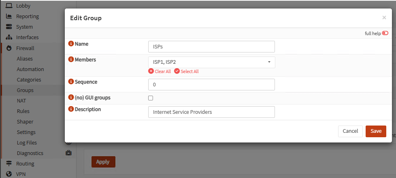This screenshot has width=396, height=178.
Task: Click the Clear All members link
Action: pos(160,71)
